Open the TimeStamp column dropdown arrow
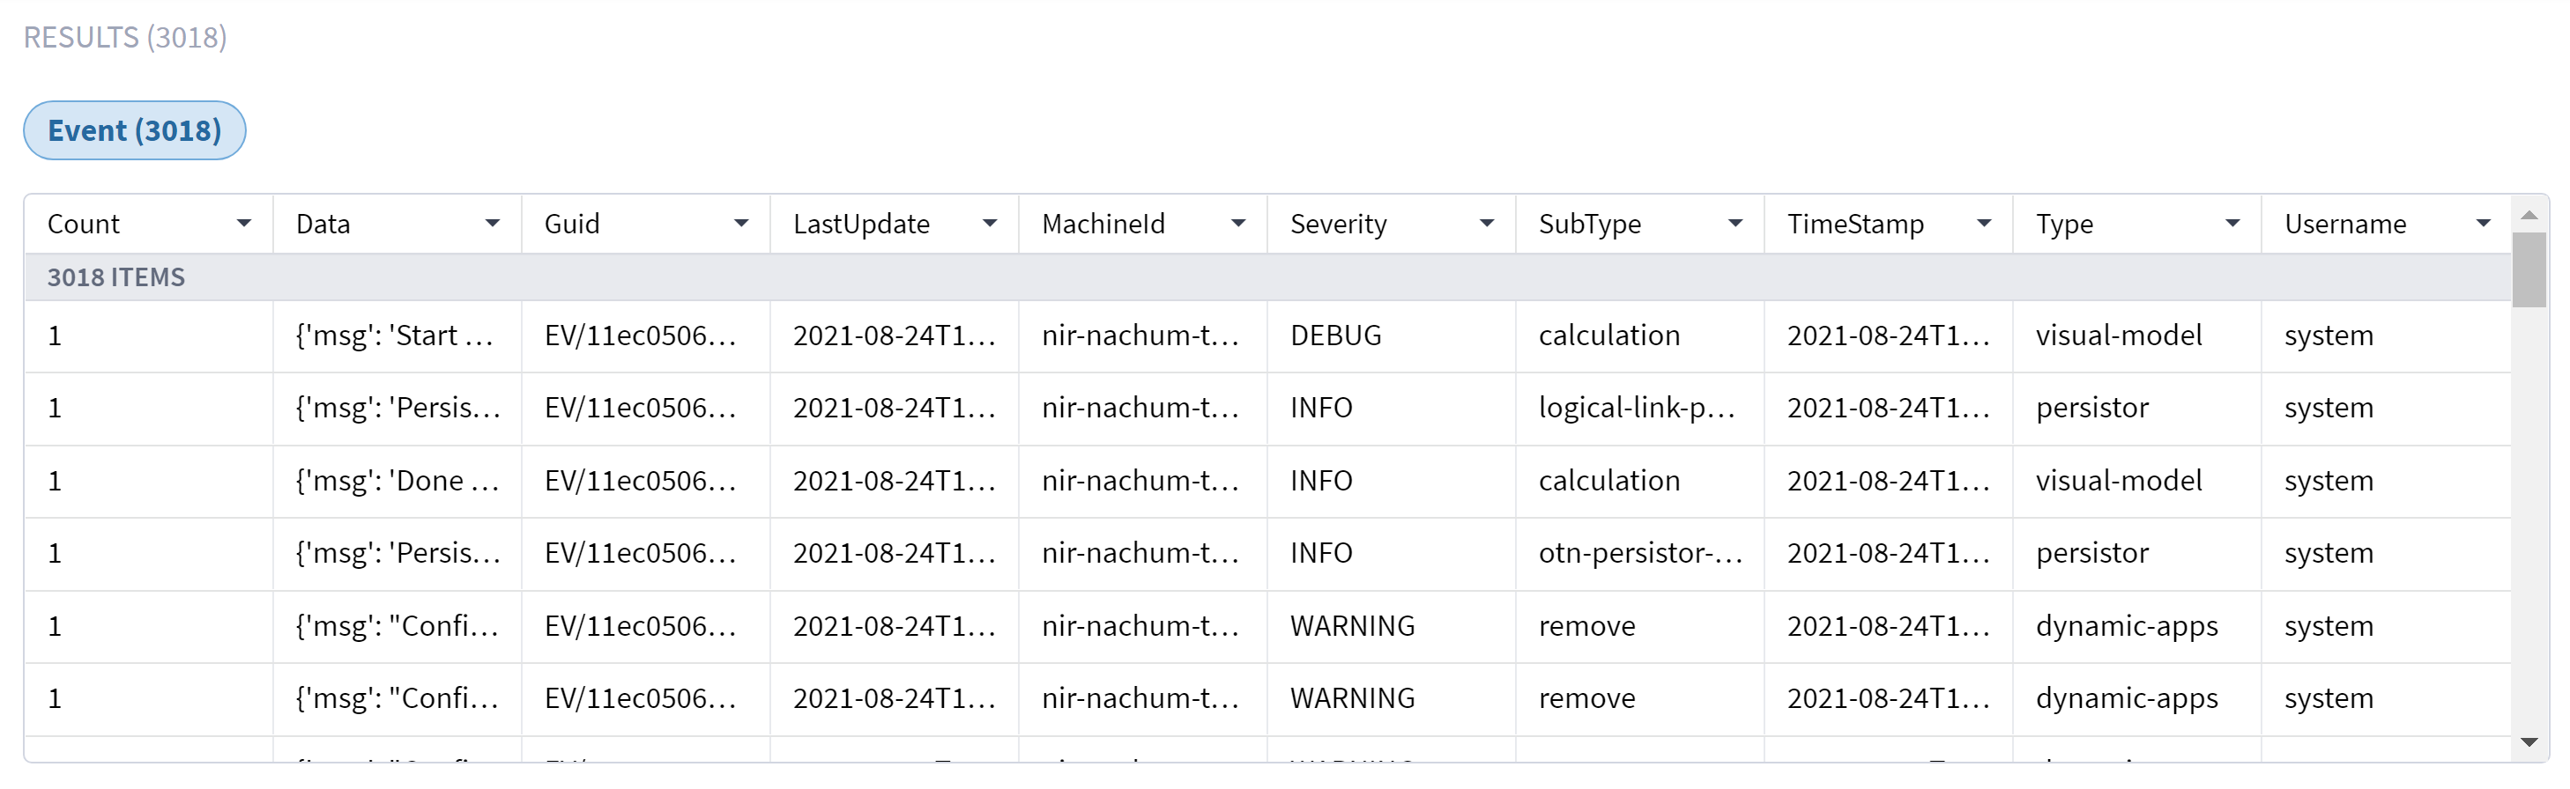 click(1983, 225)
